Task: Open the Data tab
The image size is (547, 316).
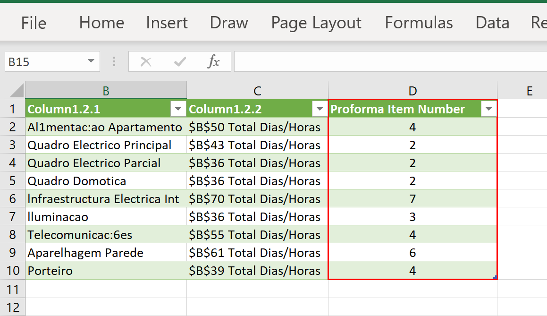Action: (x=492, y=23)
